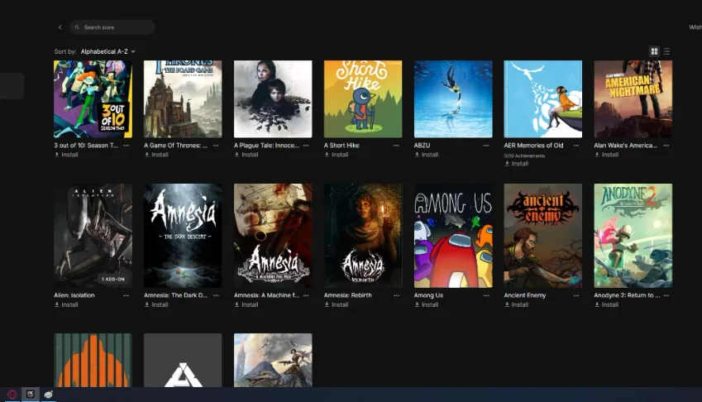
Task: Open Opera browser from the taskbar
Action: (x=12, y=395)
